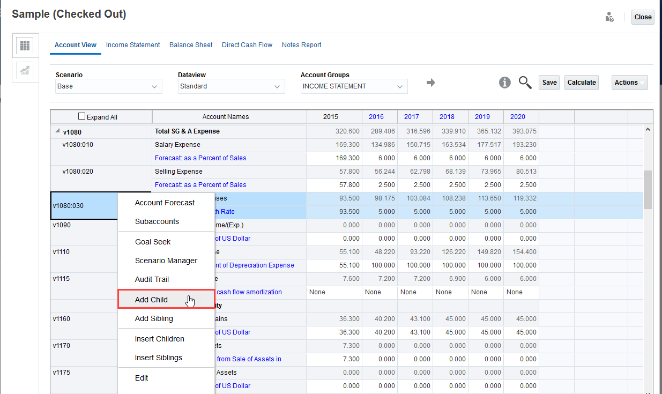Click the right arrow refresh icon
The image size is (662, 394).
click(430, 83)
